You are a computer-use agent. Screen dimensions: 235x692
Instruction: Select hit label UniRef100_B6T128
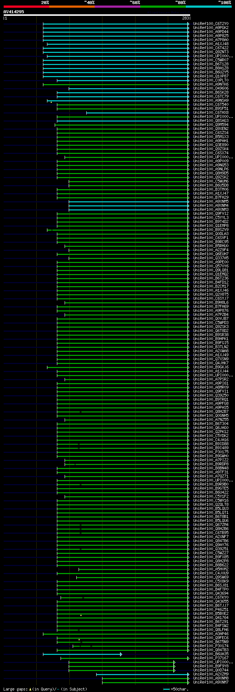pyautogui.click(x=211, y=64)
